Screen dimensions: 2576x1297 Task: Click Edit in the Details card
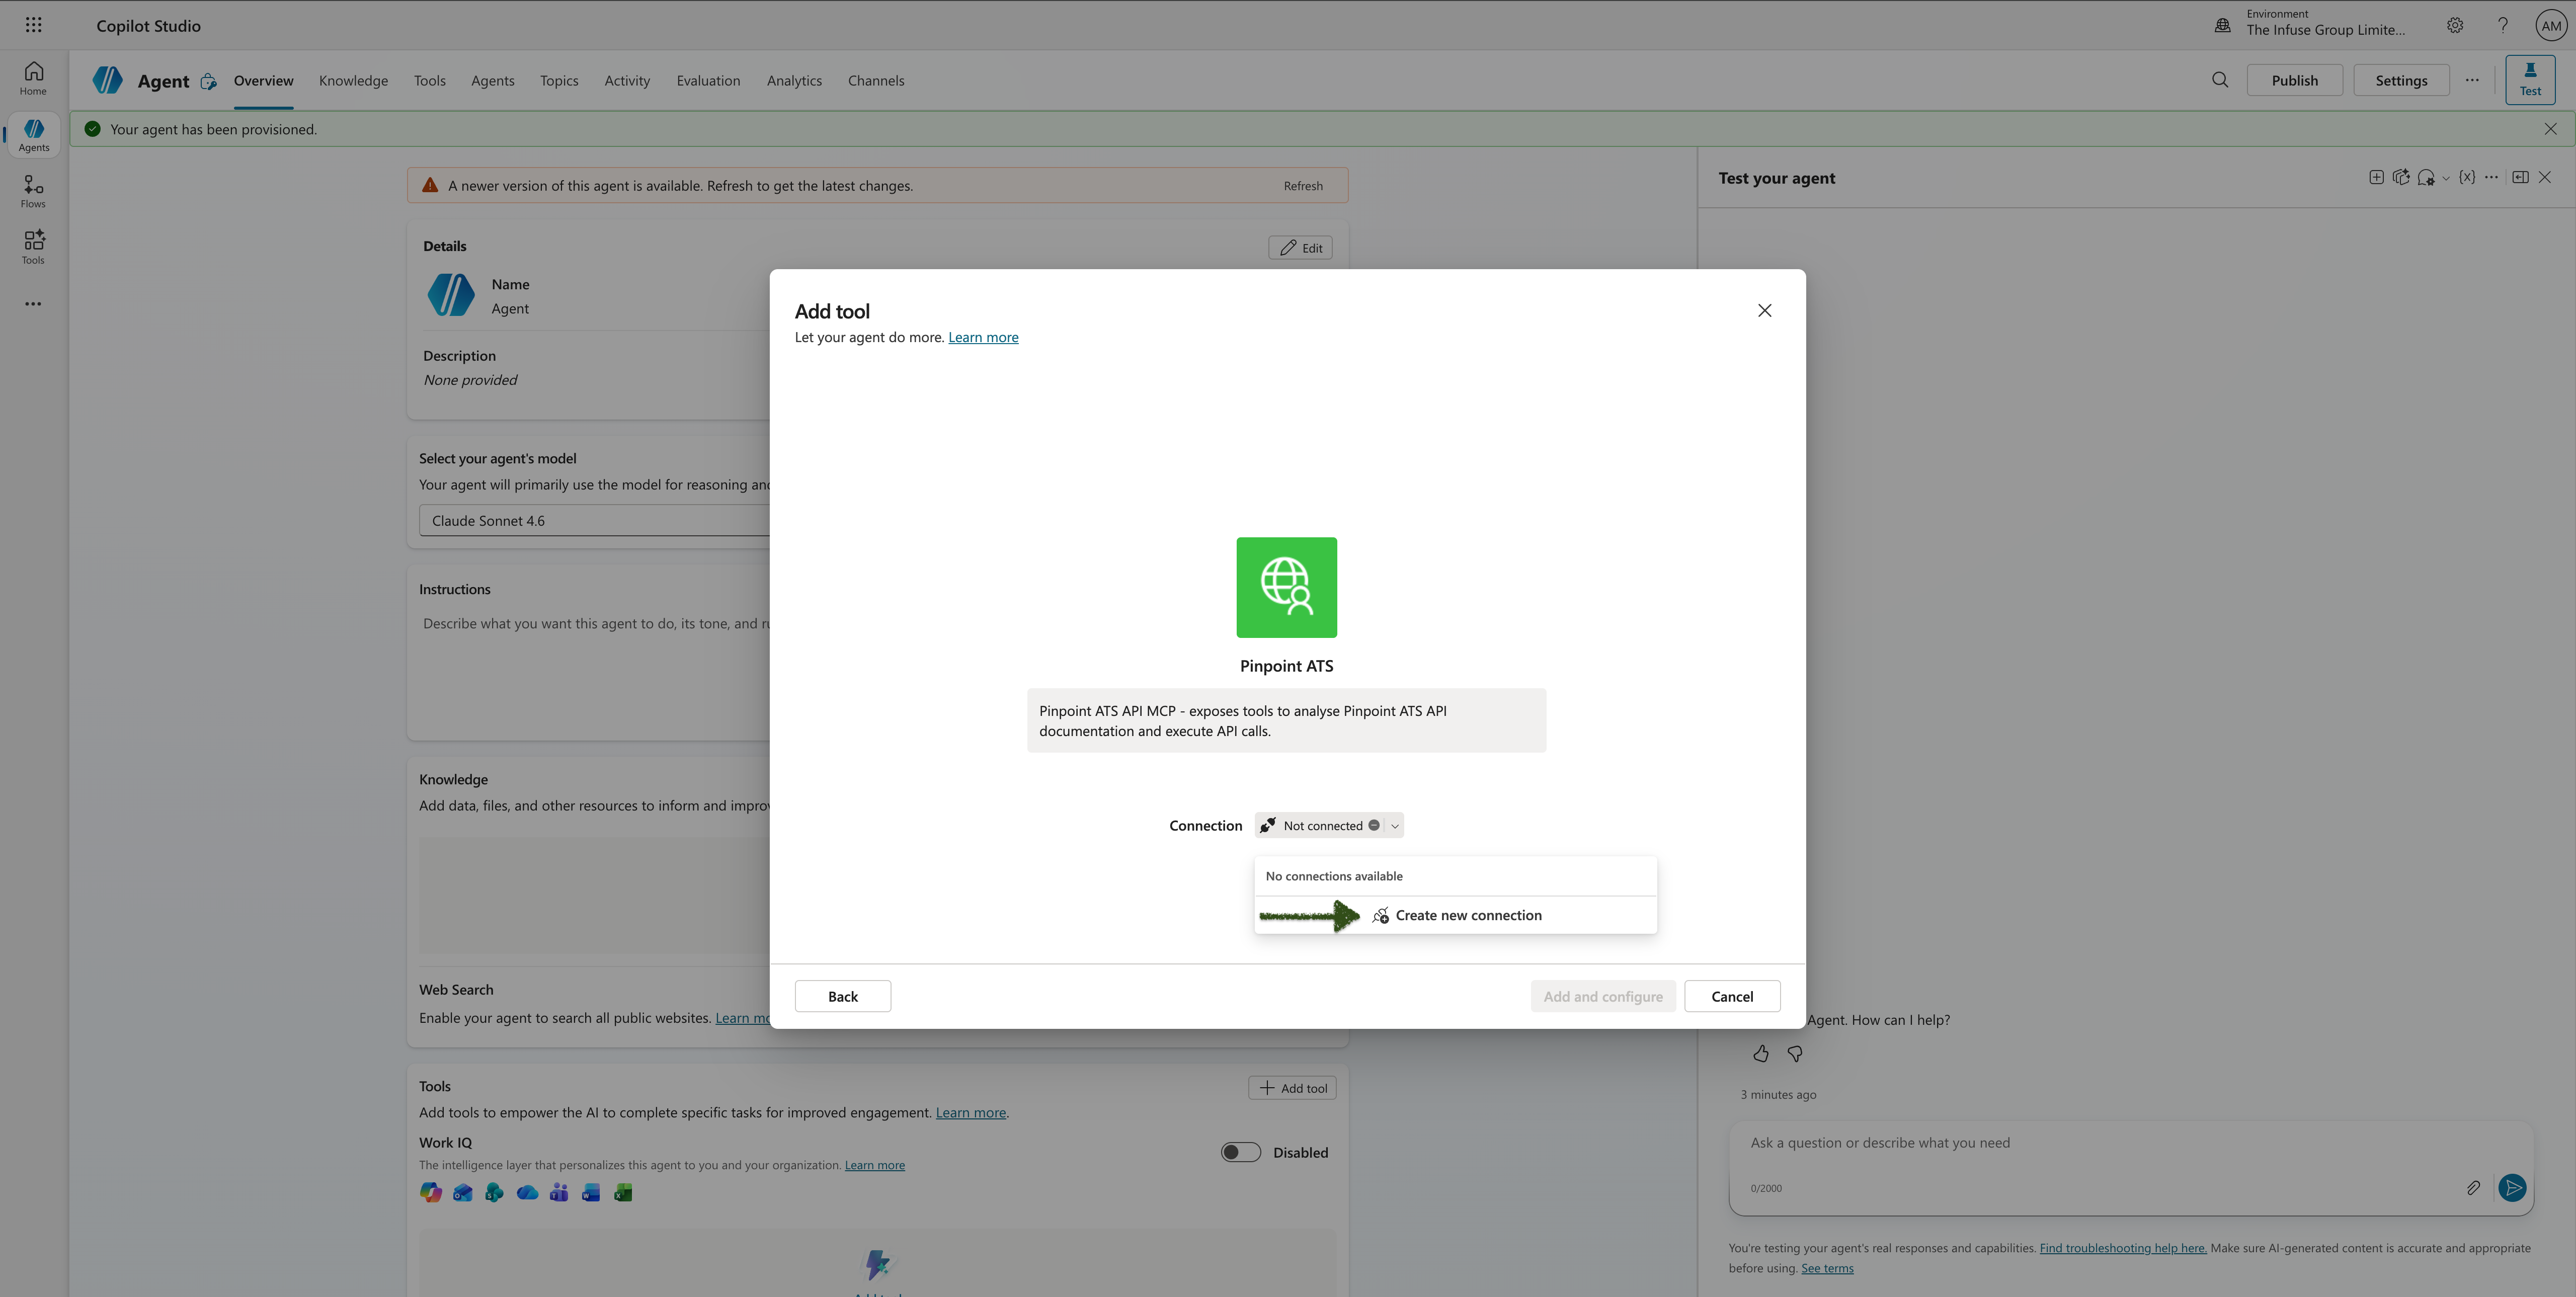(x=1300, y=248)
